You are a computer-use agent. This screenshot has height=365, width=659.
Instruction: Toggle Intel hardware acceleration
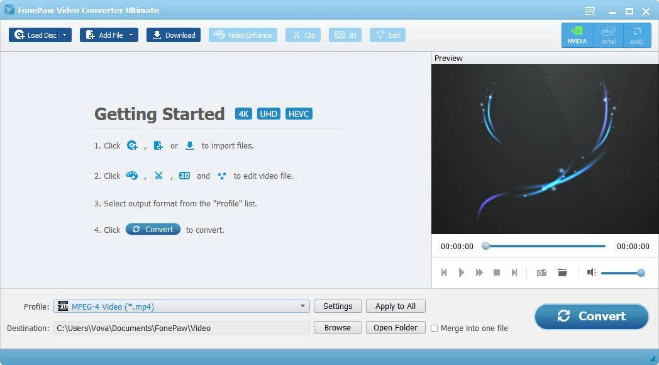tap(609, 35)
